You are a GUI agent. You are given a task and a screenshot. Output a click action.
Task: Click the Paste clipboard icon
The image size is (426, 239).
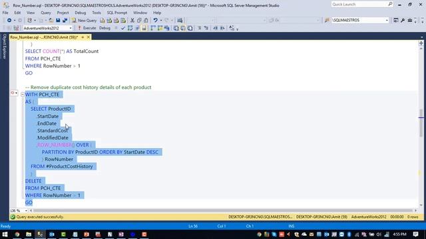coord(146,21)
